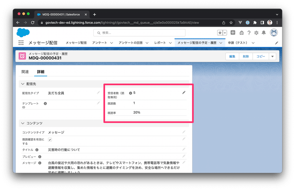
Task: Click the share page icon in address bar
Action: point(223,23)
